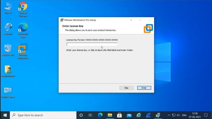Launch Microsoft Edge from the taskbar
212x119 pixels.
100,115
